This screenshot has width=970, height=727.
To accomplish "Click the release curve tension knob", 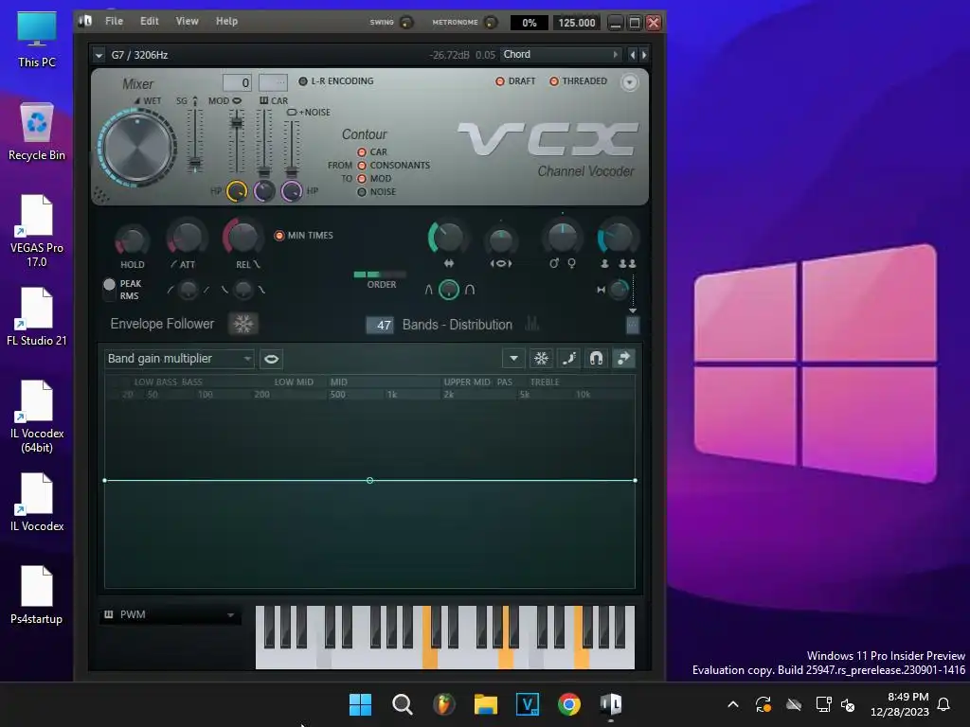I will click(x=243, y=290).
